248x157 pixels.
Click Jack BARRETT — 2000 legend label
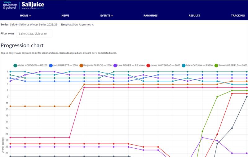coord(65,65)
